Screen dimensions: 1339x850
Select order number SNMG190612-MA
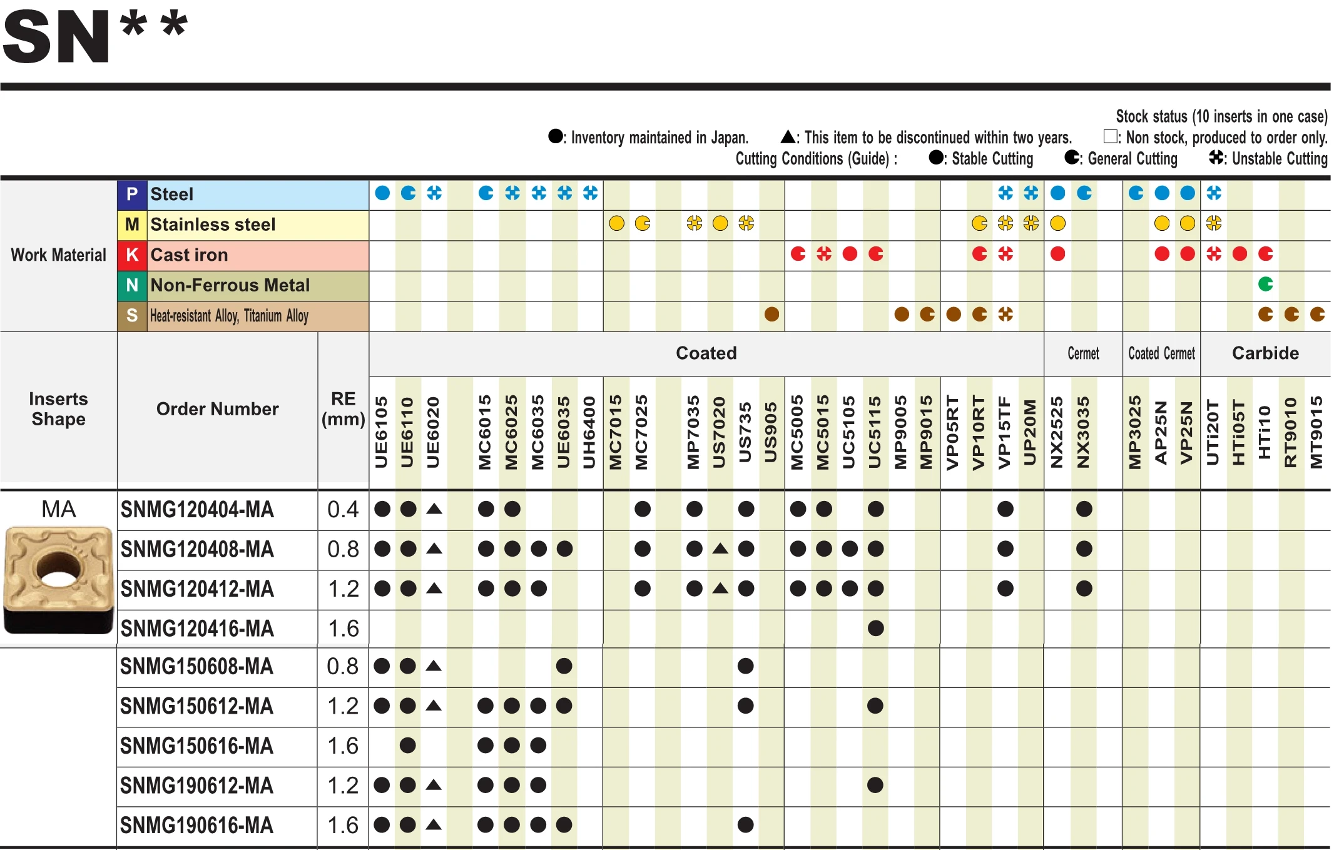[197, 786]
